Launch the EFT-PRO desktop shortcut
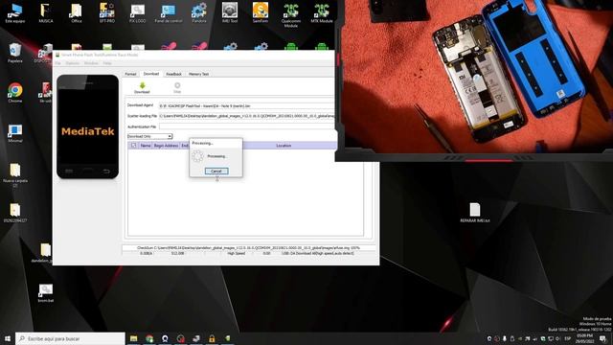Image resolution: width=613 pixels, height=345 pixels. (x=106, y=12)
